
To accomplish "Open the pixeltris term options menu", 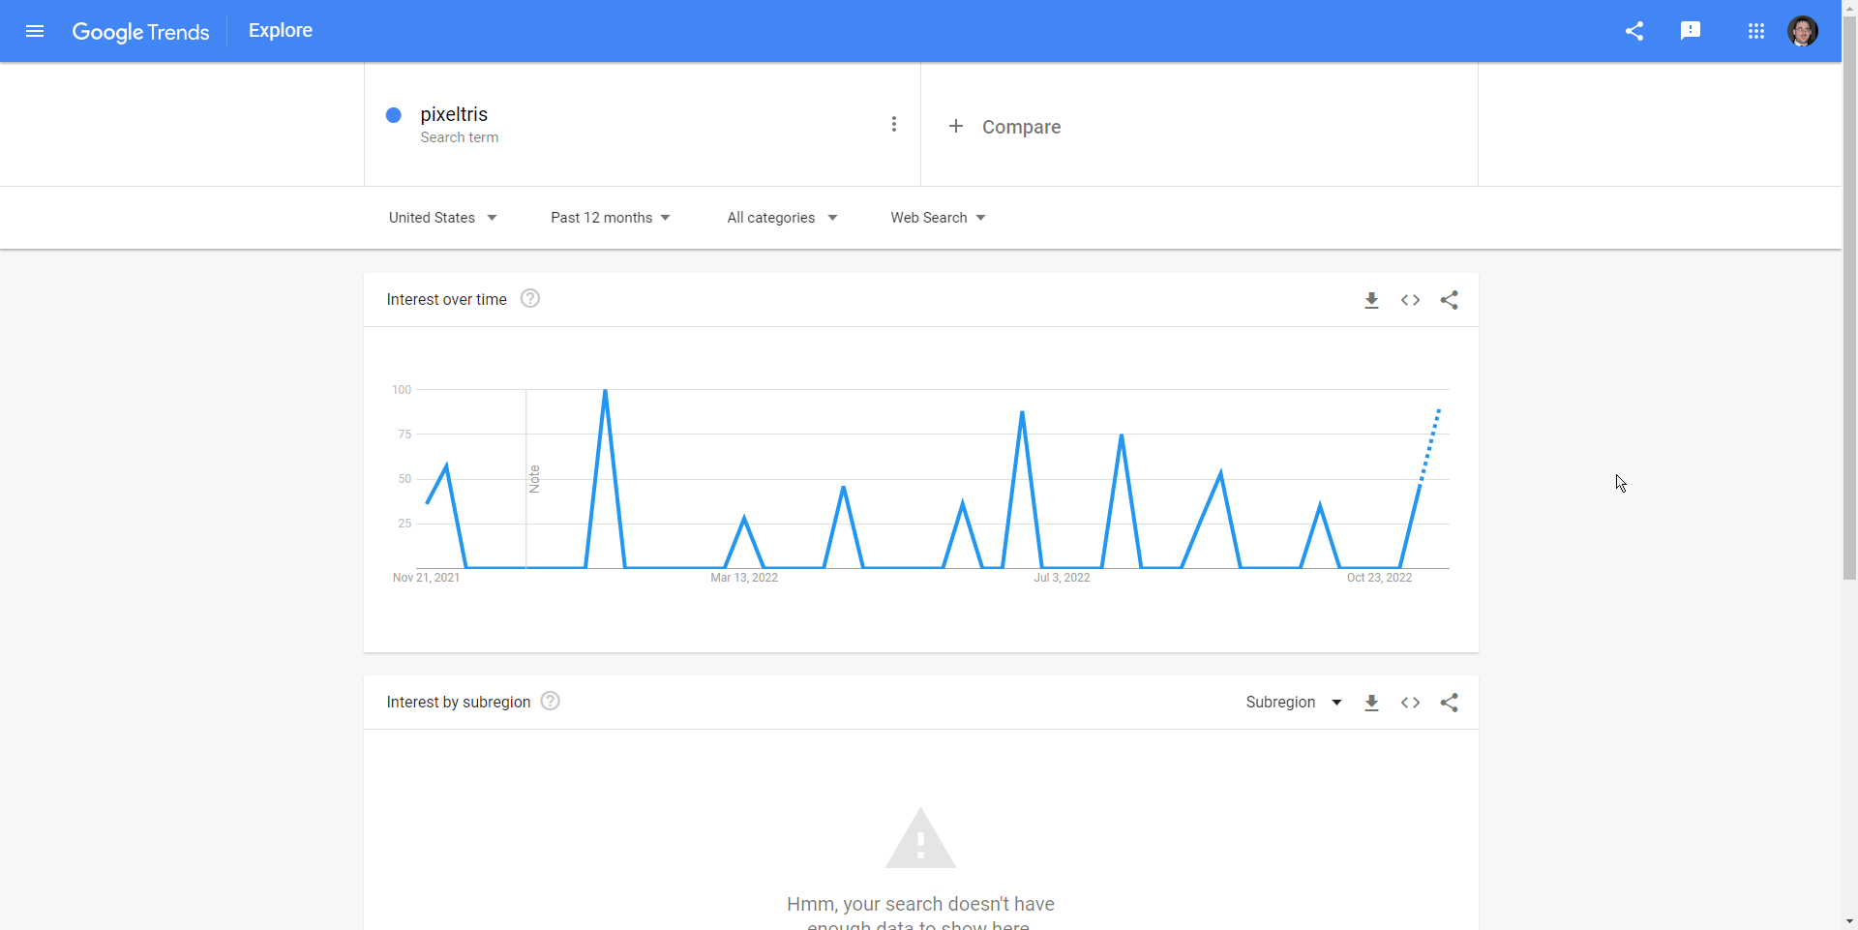I will 894,124.
